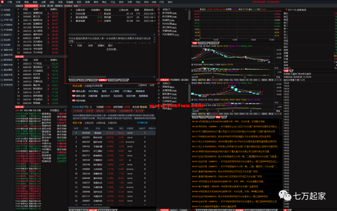Toggle the circle beside MACD(12,26,9) label
The image size is (337, 211).
(x=192, y=71)
